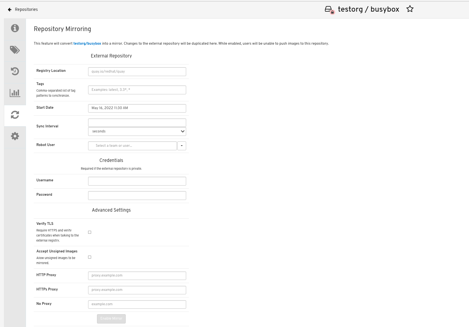This screenshot has width=469, height=327.
Task: Select the mirroring sync arrows icon
Action: 15,115
